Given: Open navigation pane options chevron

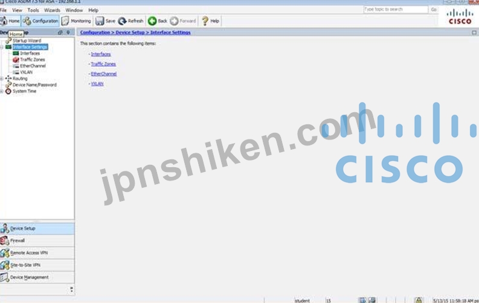Looking at the screenshot, I should [x=71, y=289].
